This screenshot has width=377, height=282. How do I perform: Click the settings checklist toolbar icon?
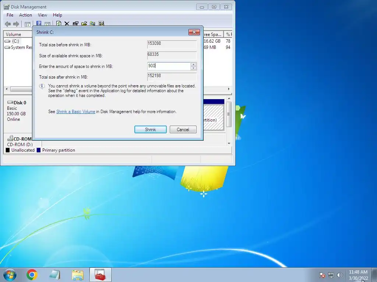(101, 23)
